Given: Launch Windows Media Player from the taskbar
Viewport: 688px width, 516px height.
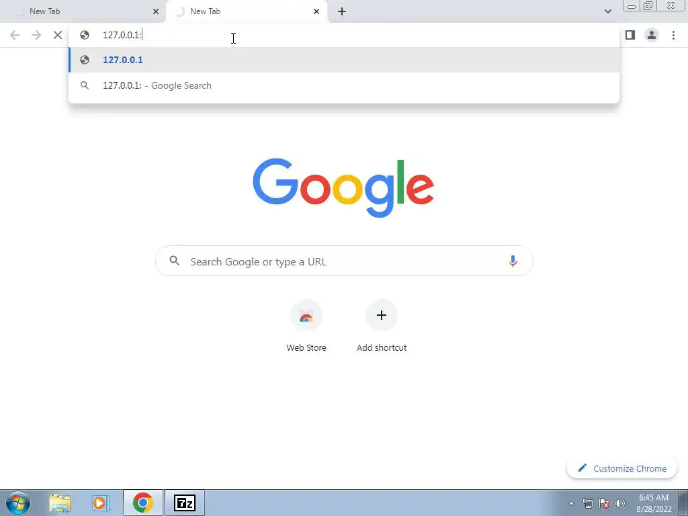Looking at the screenshot, I should pos(100,503).
